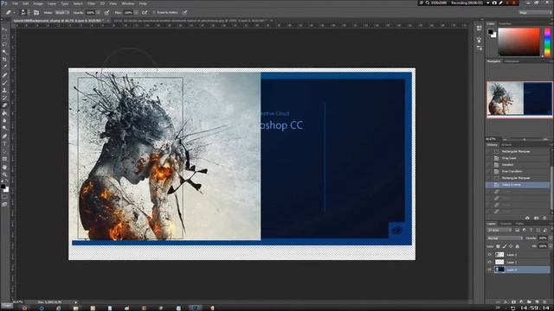
Task: Open Opacity slider arrow in options bar
Action: tap(98, 12)
